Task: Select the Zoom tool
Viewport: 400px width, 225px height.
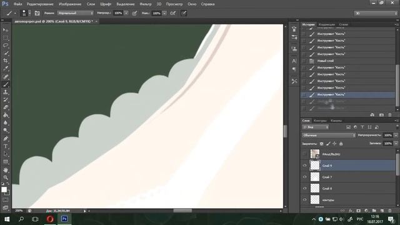Action: click(x=6, y=177)
